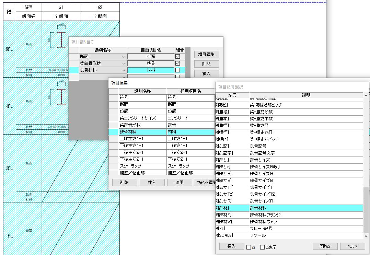Click the 説明 column header
370x255 pixels.
point(306,95)
